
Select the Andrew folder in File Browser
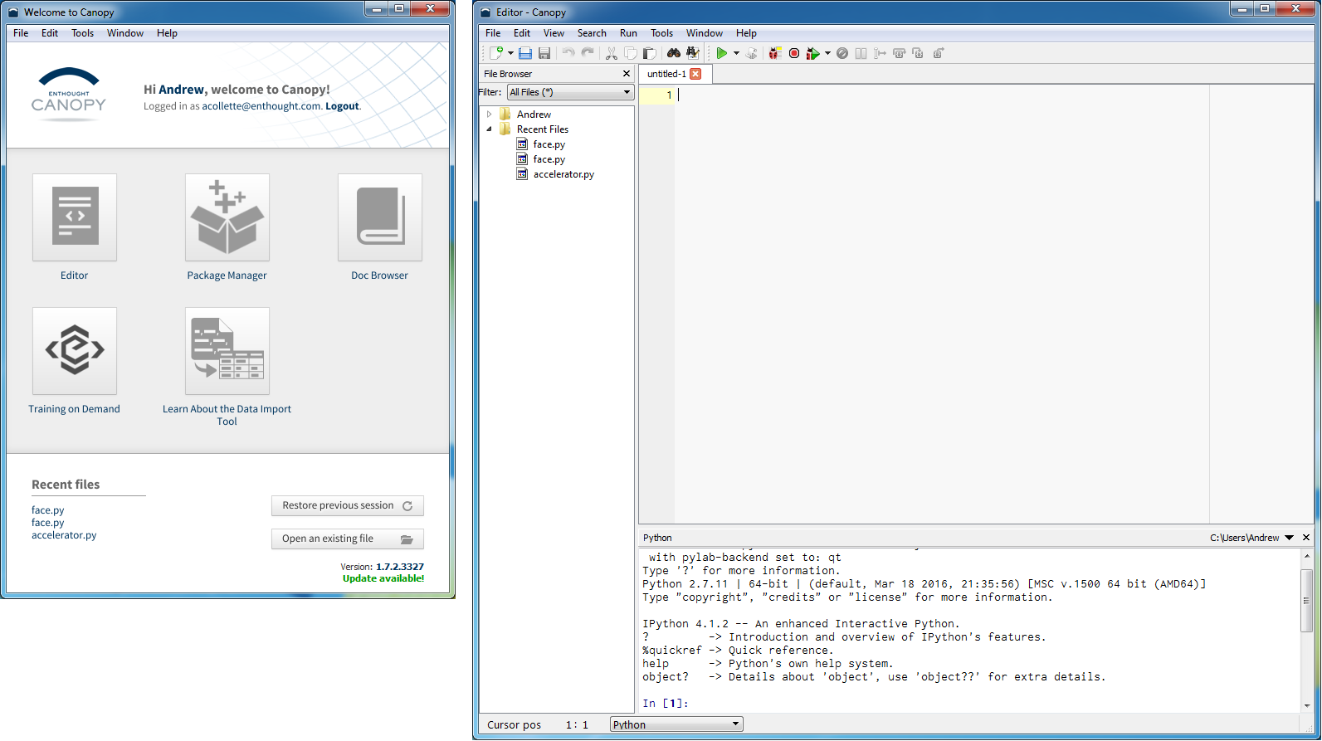(534, 115)
